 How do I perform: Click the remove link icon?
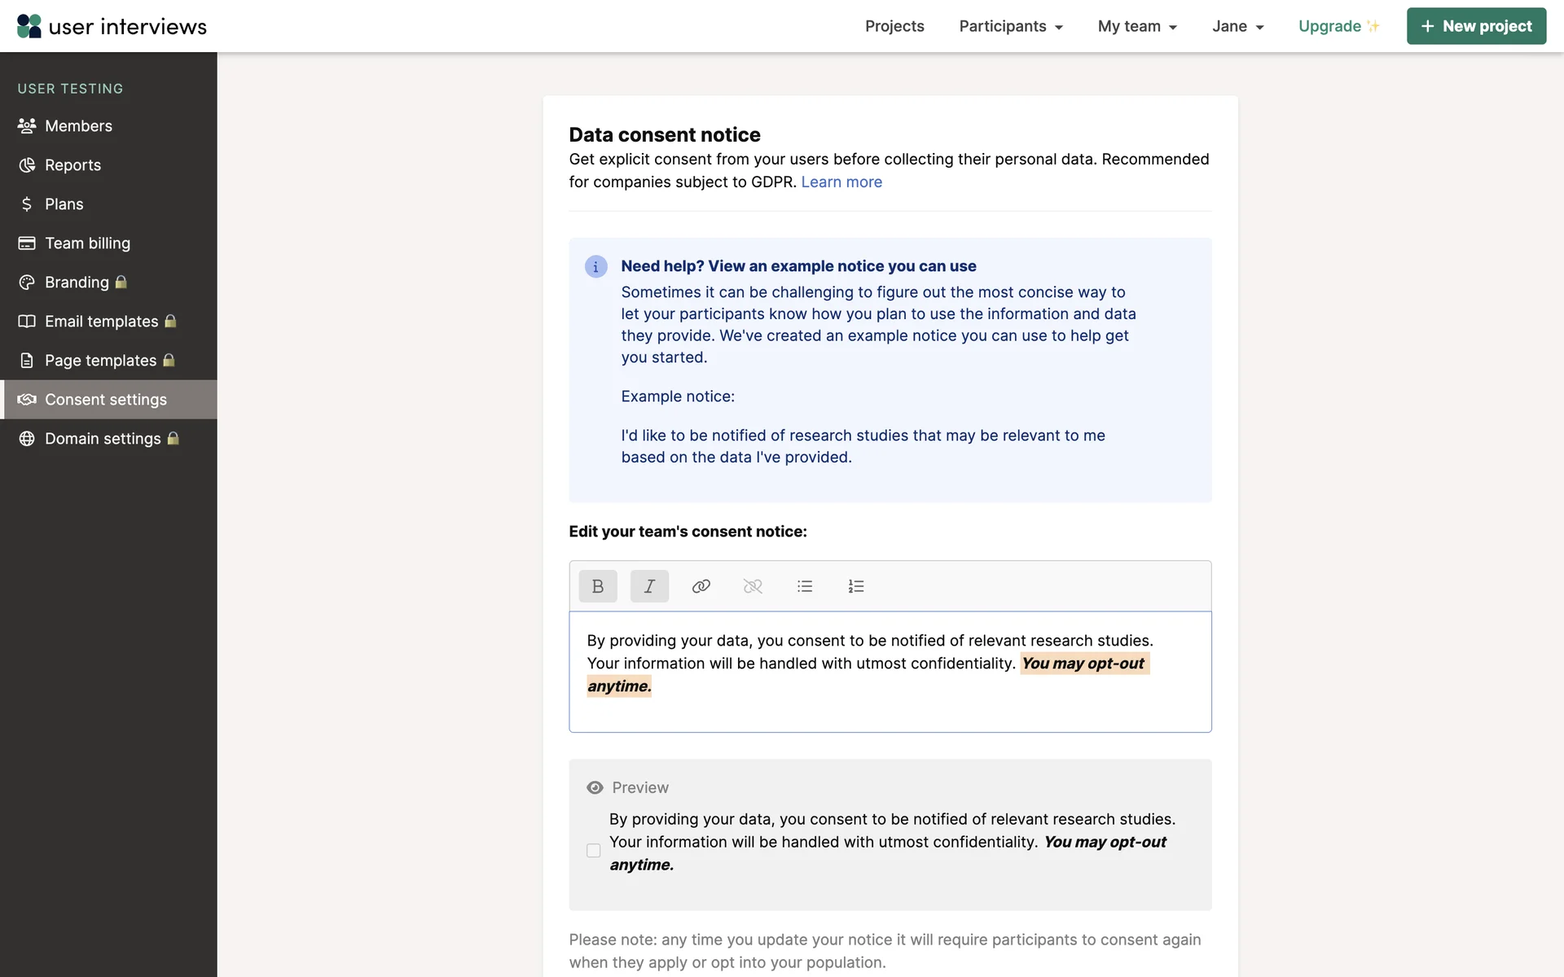753,586
